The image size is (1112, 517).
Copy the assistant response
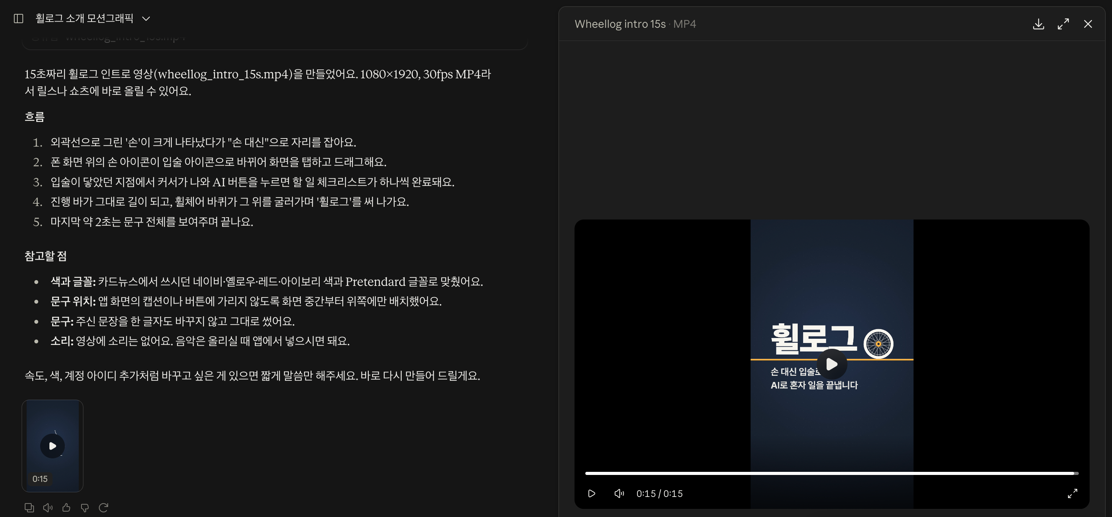coord(29,507)
